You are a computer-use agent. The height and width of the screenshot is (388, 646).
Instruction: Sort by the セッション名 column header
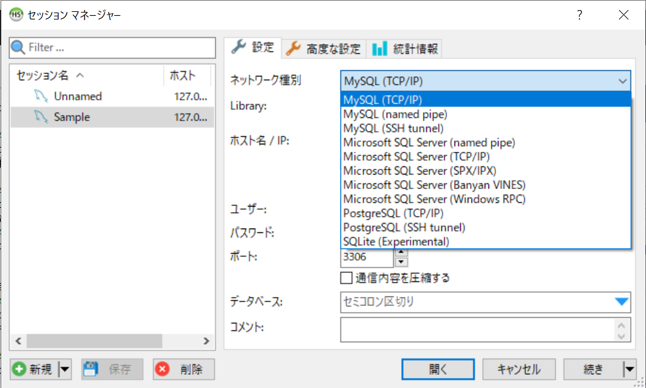point(87,75)
